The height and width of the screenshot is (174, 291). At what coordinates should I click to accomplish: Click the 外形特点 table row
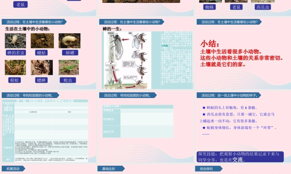[x=138, y=119]
